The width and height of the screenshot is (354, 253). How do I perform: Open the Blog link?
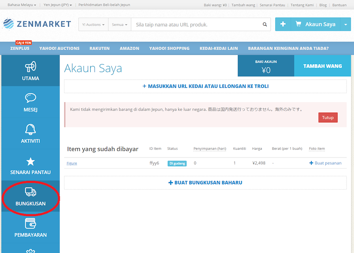tap(323, 5)
